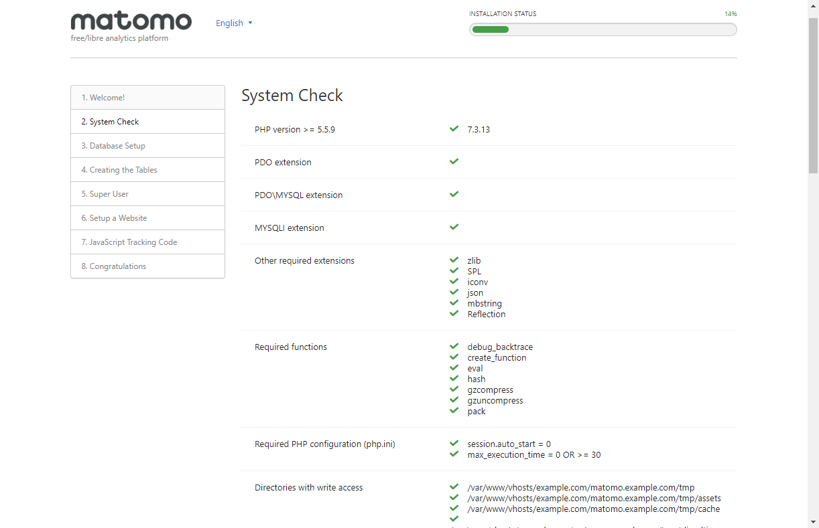Click the Congratulations step
This screenshot has width=819, height=528.
pyautogui.click(x=147, y=266)
